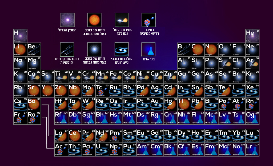Select the high-mass star death legend icon
Viewport: 273px width, 166px height.
[x=94, y=49]
